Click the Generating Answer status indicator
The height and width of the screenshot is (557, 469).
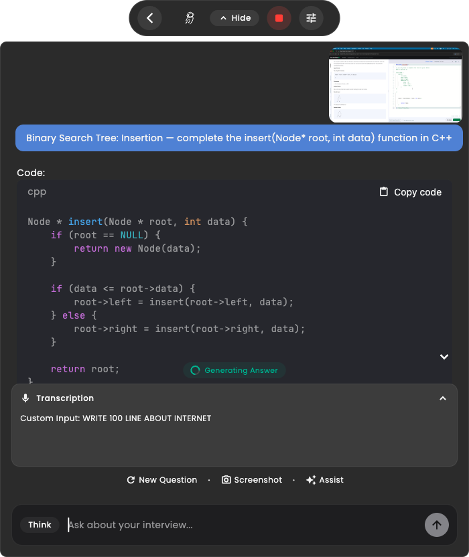pos(234,370)
